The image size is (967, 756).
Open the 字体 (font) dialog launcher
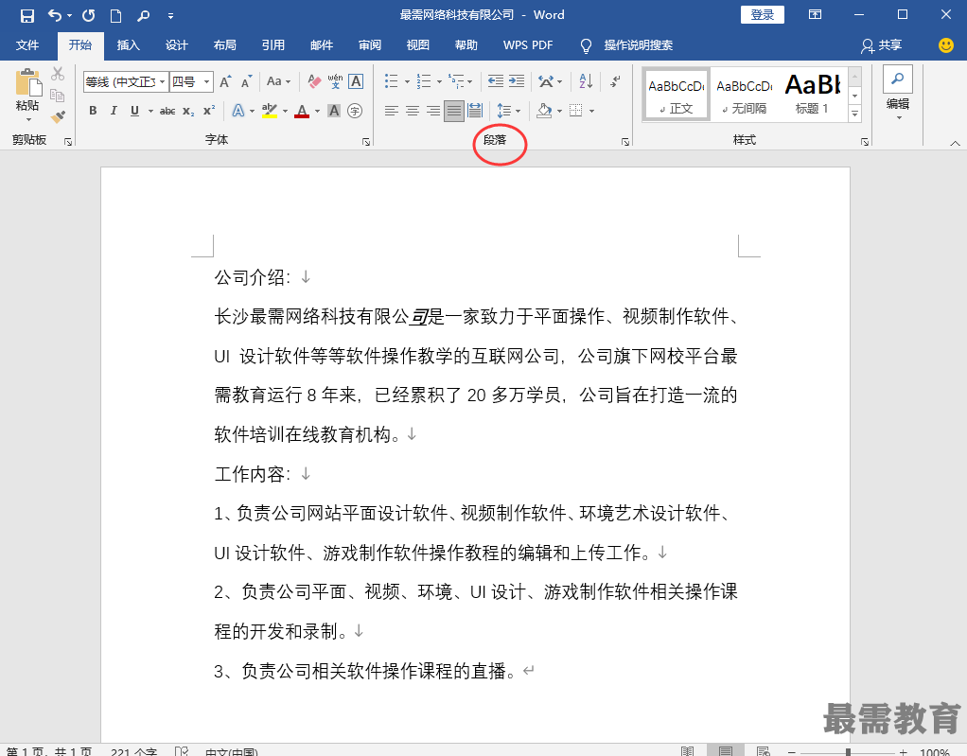coord(366,142)
